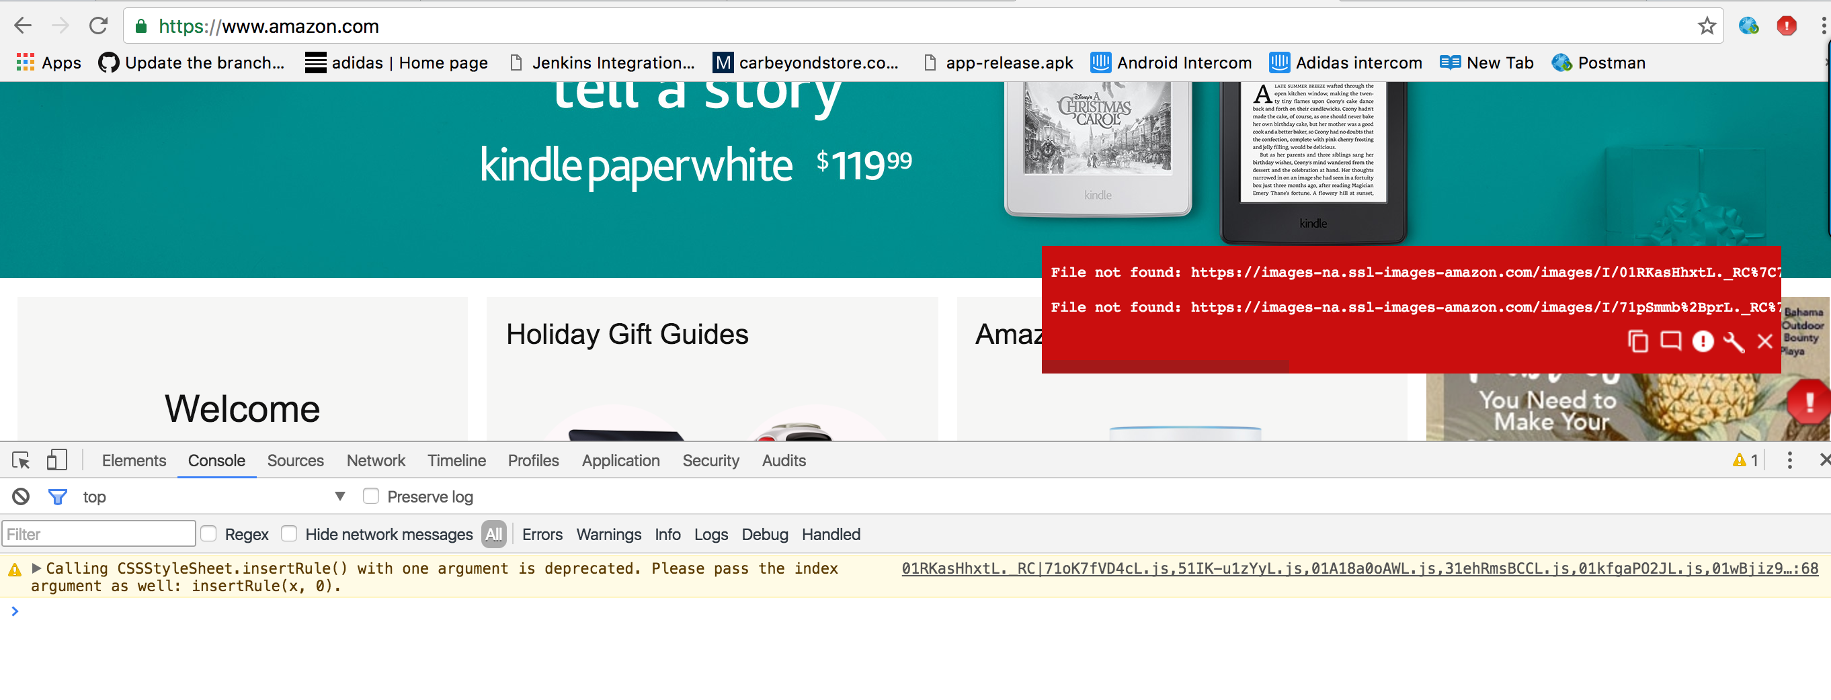
Task: Open the Apps grid bookmark
Action: 48,62
